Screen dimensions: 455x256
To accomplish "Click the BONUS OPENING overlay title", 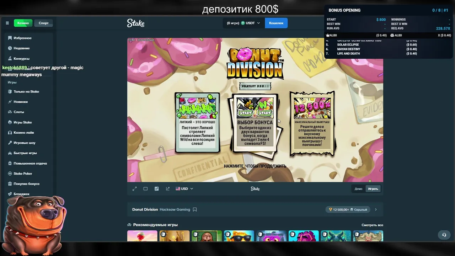I will click(344, 10).
